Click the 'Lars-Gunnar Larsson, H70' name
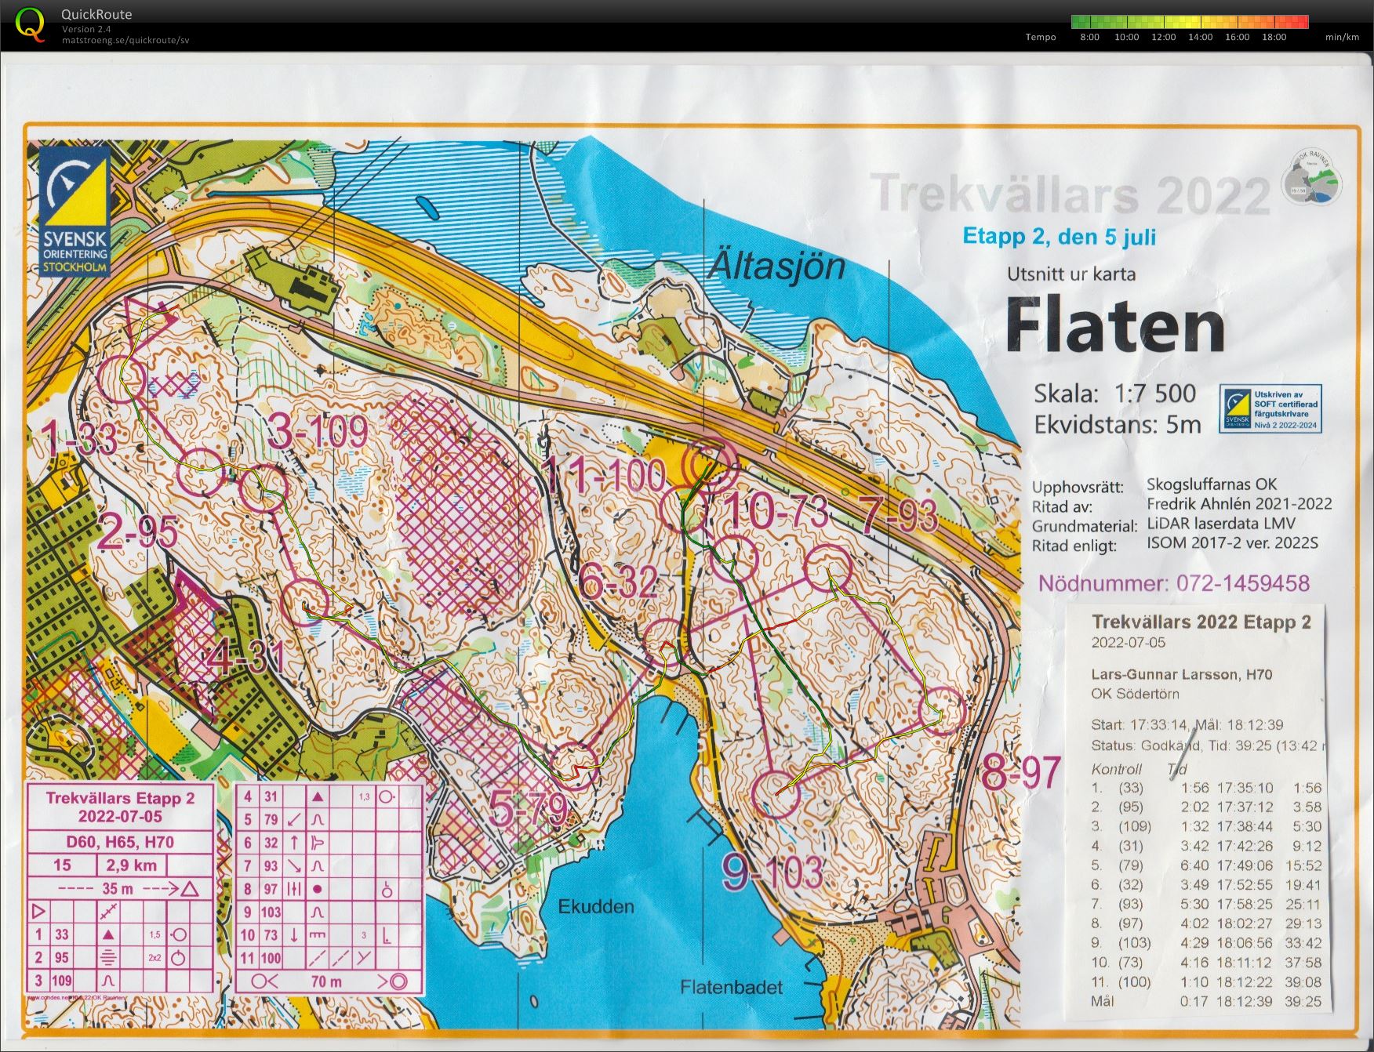The height and width of the screenshot is (1052, 1374). (1182, 674)
